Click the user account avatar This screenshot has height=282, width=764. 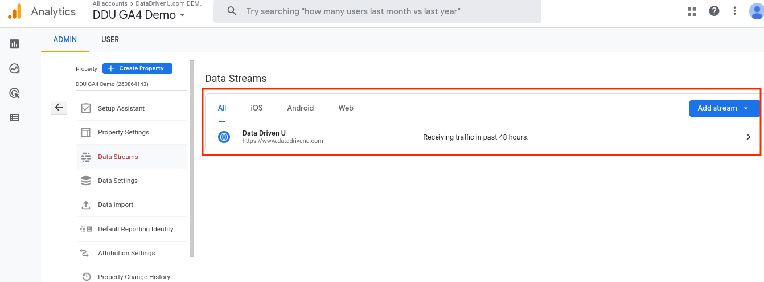click(757, 11)
